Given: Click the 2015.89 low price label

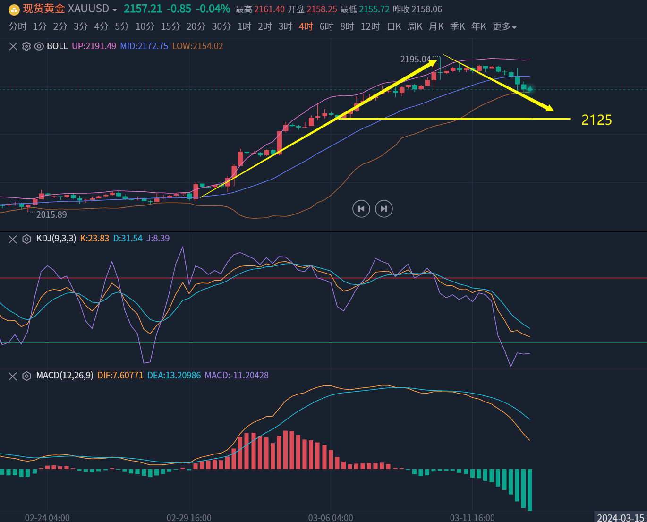Looking at the screenshot, I should pyautogui.click(x=51, y=215).
